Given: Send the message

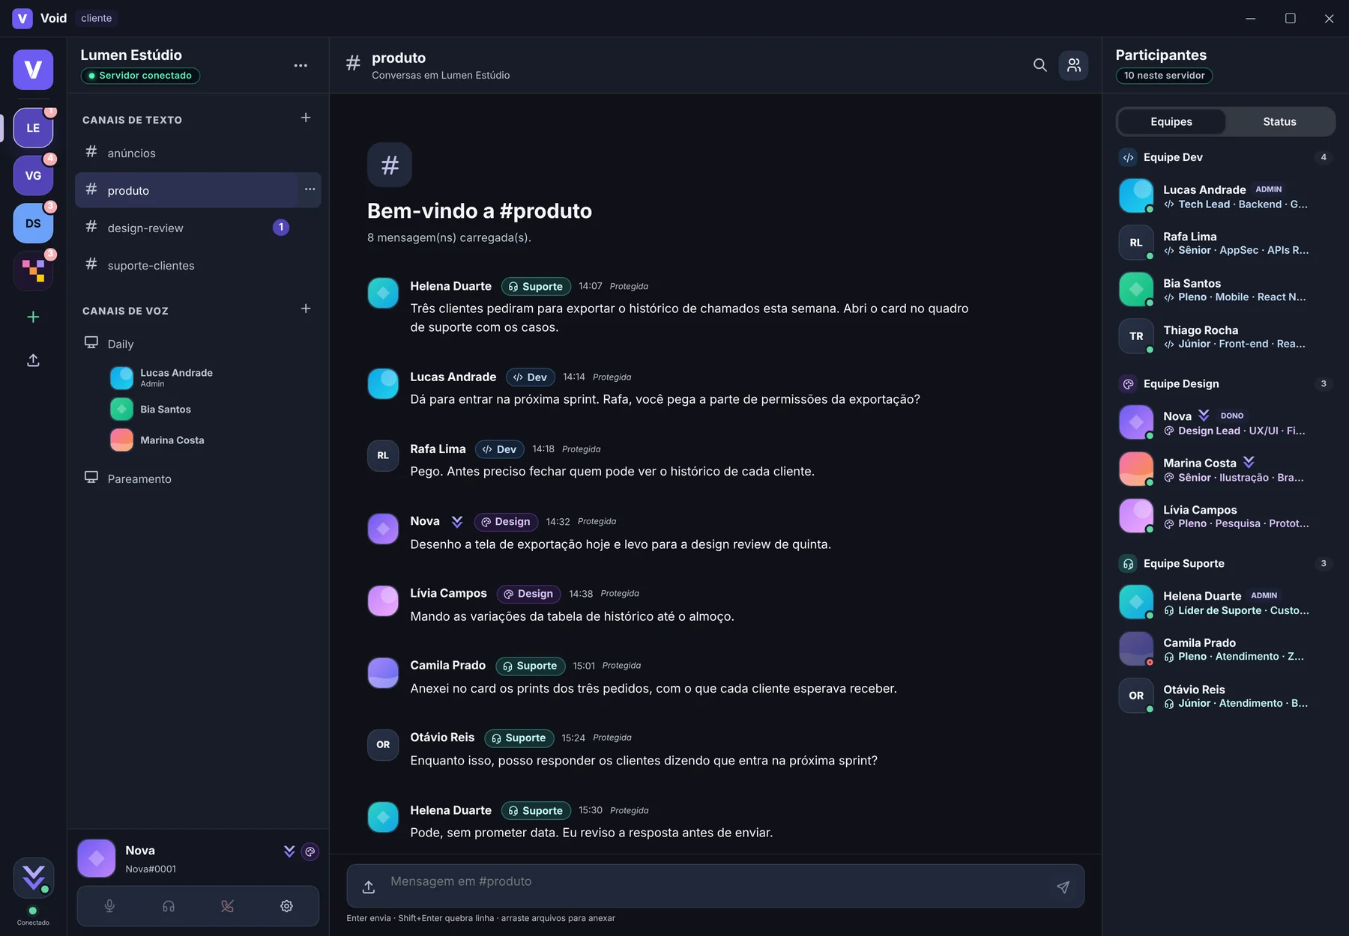Looking at the screenshot, I should (x=1063, y=887).
